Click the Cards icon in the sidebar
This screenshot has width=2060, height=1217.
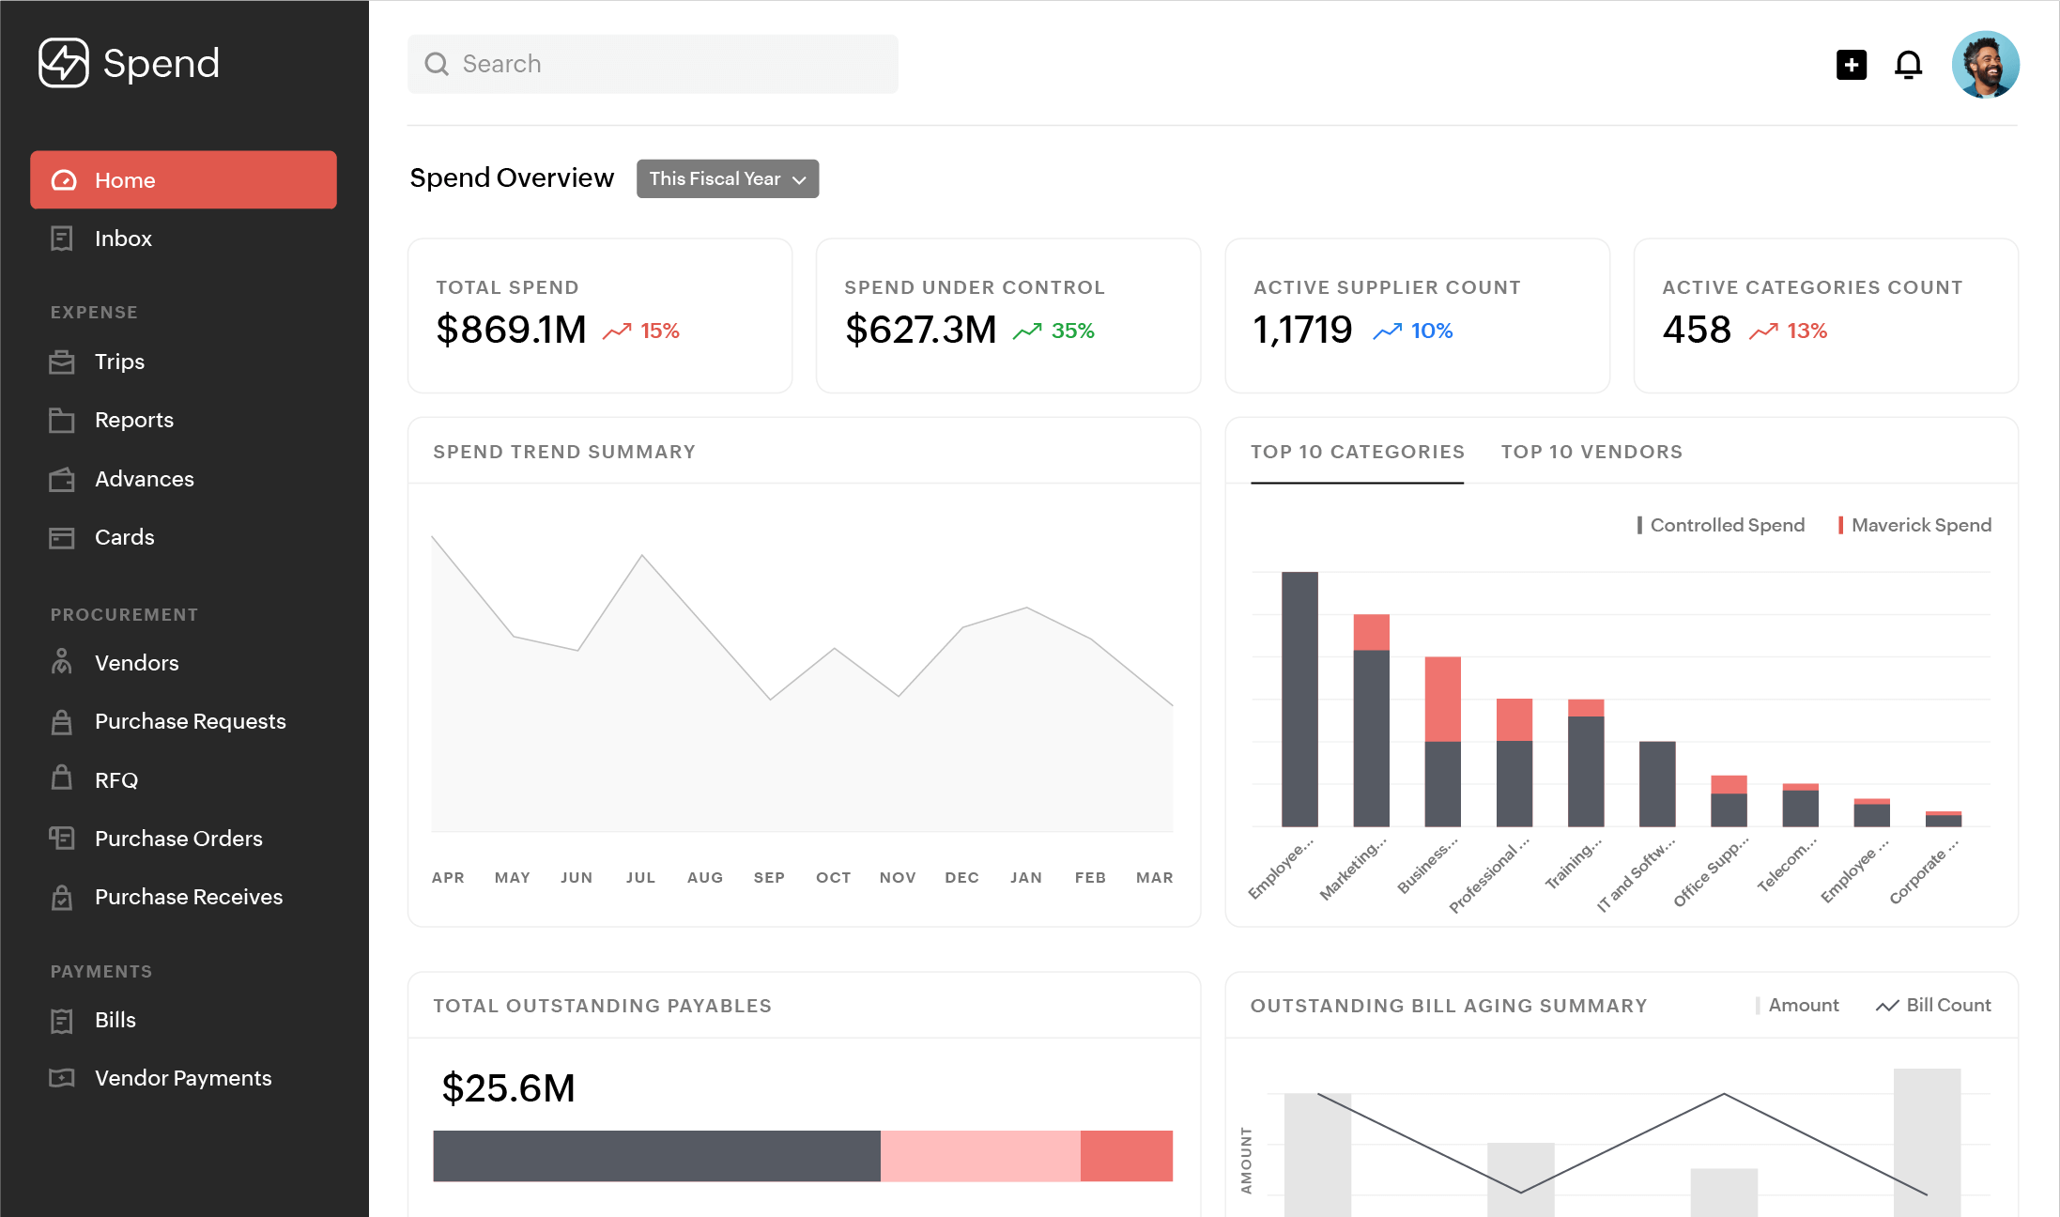(x=62, y=537)
